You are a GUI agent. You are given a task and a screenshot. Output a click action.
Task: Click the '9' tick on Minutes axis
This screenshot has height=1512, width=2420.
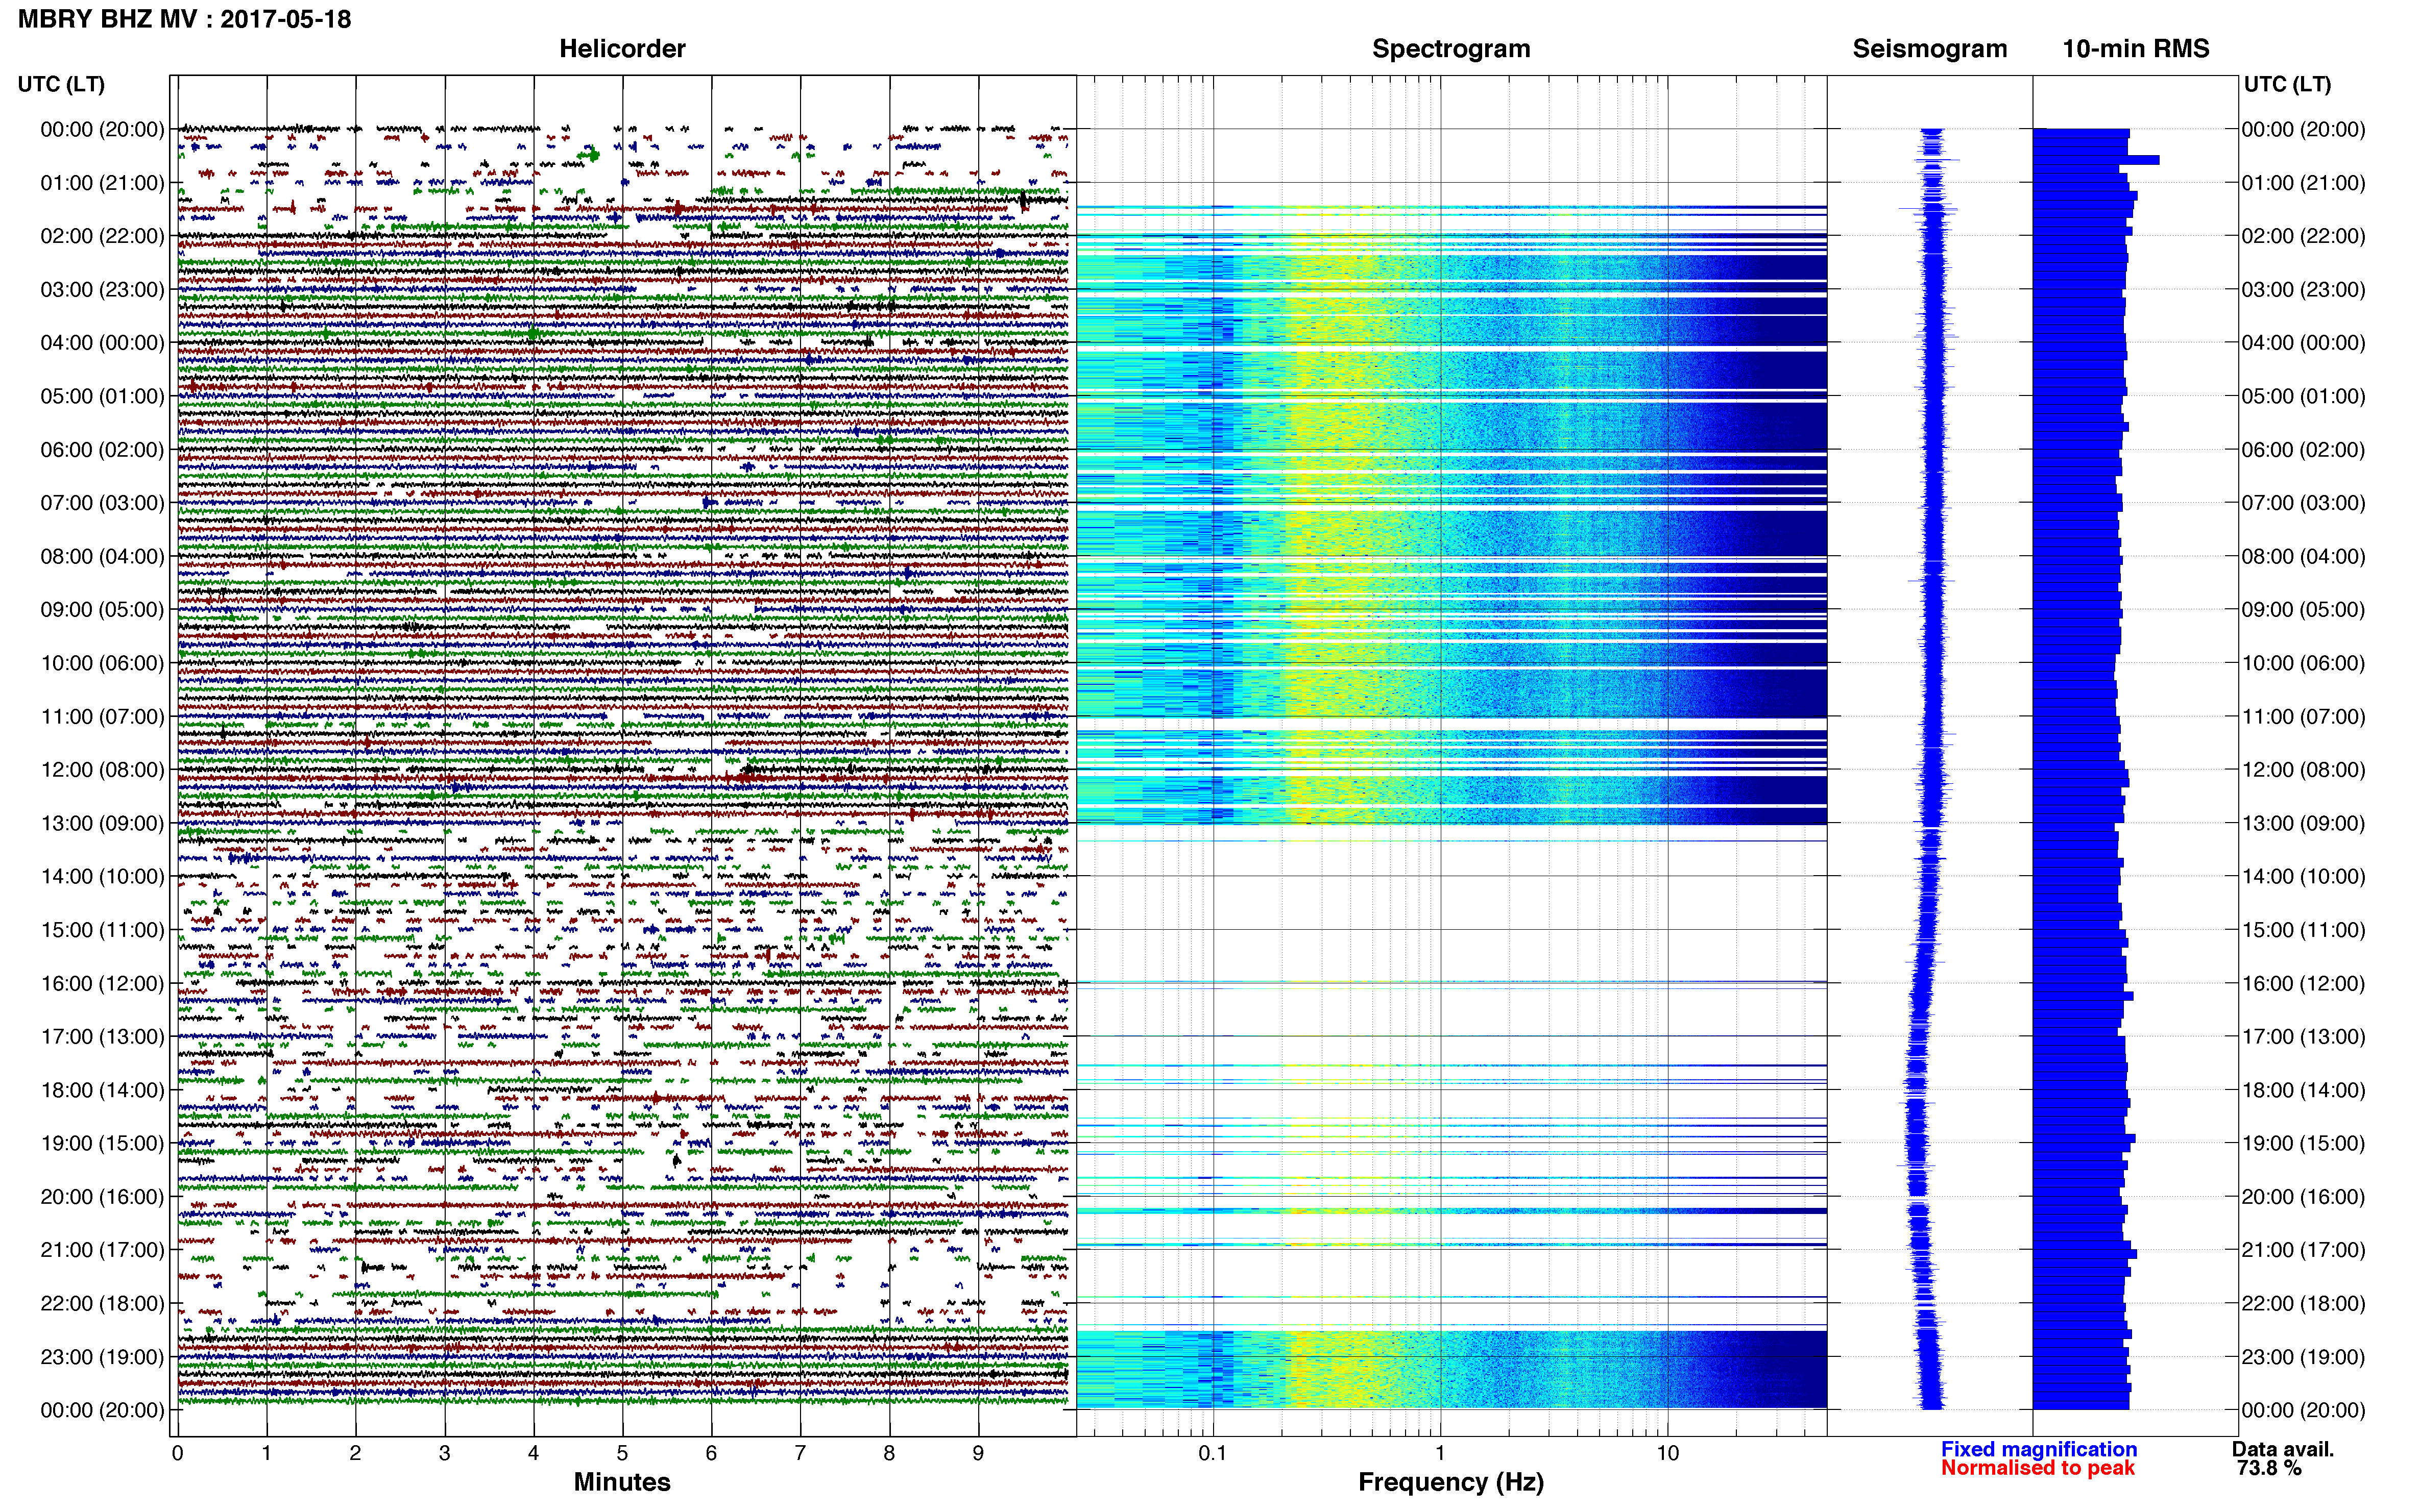click(978, 1454)
